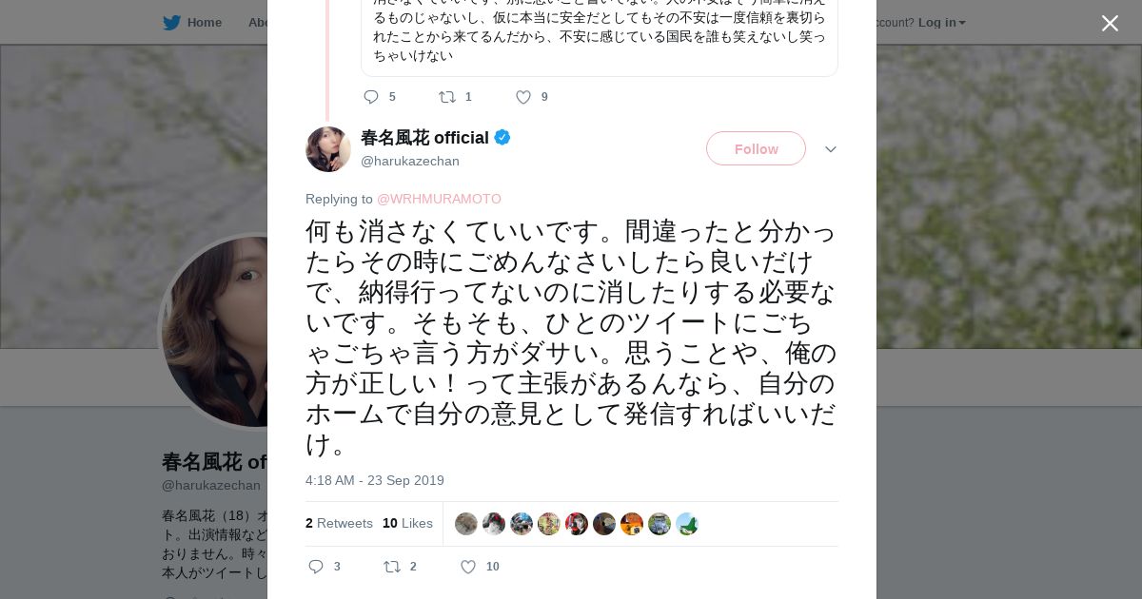
Task: Click 春名風花 tweet author avatar
Action: click(x=328, y=149)
